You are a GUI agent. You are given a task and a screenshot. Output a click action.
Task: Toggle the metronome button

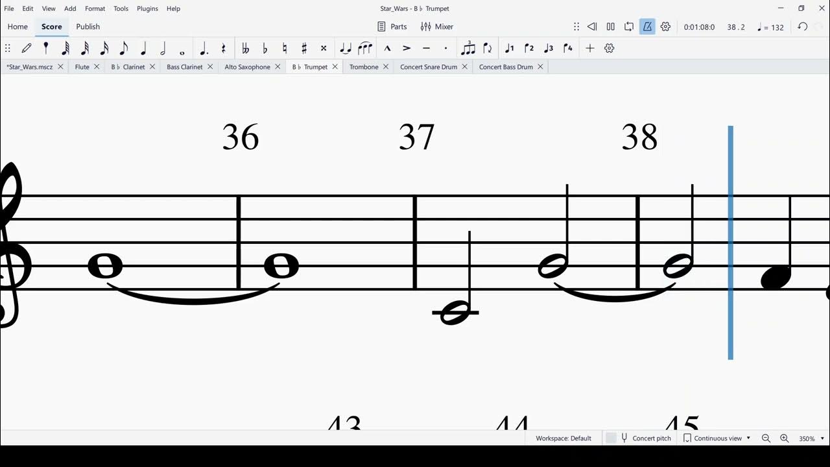coord(647,27)
